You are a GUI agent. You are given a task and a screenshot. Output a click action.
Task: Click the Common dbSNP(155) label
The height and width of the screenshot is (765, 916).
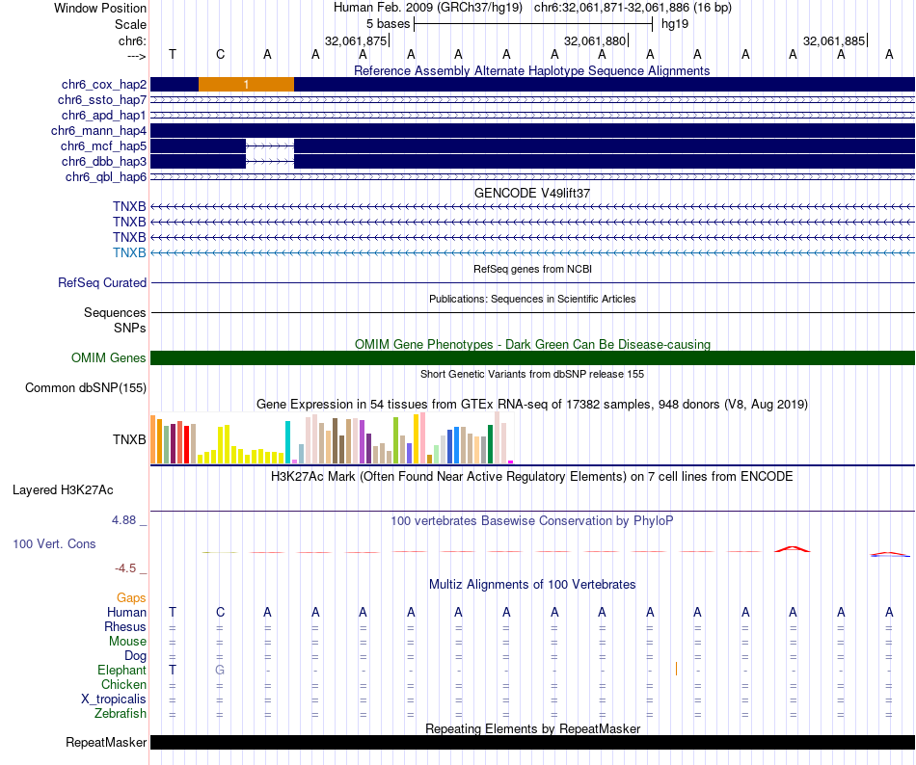86,387
